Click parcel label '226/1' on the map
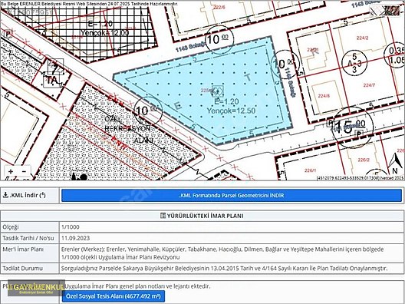This screenshot has height=304, width=405. coord(310,170)
